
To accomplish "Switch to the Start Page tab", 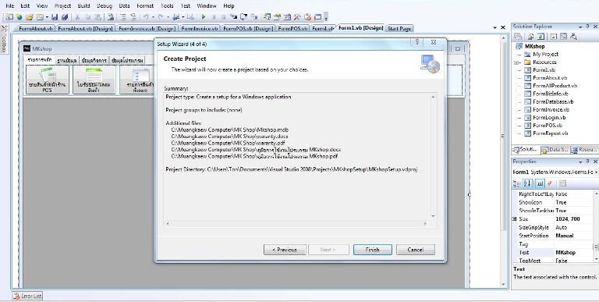I will [399, 29].
